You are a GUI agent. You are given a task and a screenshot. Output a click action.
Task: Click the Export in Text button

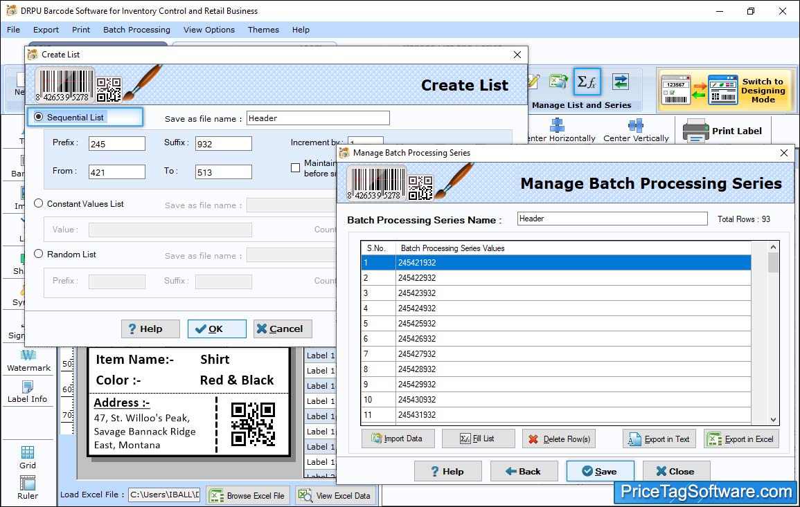click(x=659, y=439)
